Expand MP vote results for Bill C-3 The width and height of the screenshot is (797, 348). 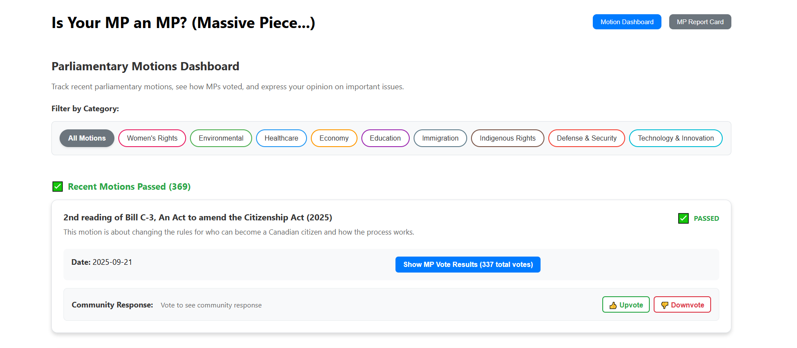[468, 265]
